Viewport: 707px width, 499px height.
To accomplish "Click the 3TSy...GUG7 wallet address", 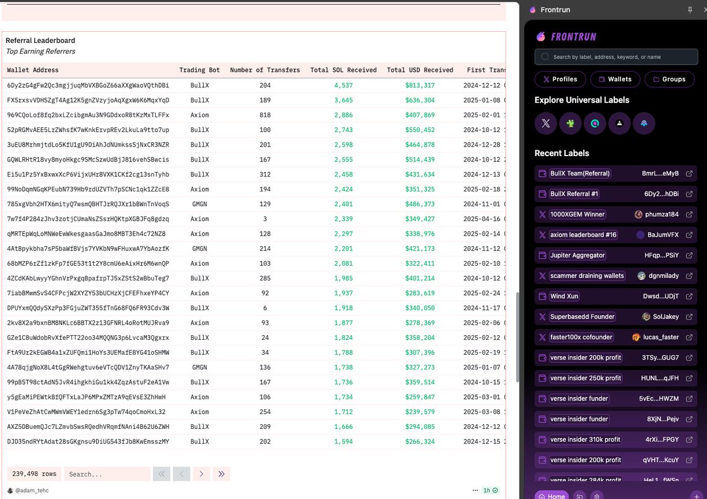I will point(660,358).
